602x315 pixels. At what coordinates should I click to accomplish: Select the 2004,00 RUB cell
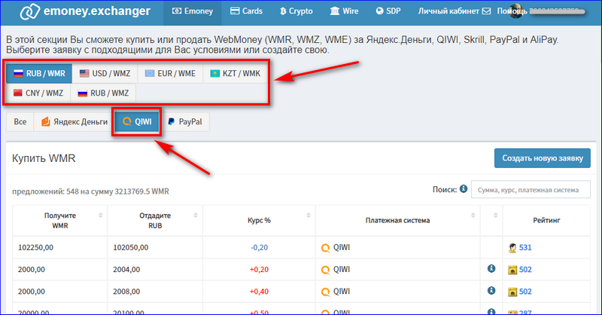point(155,269)
